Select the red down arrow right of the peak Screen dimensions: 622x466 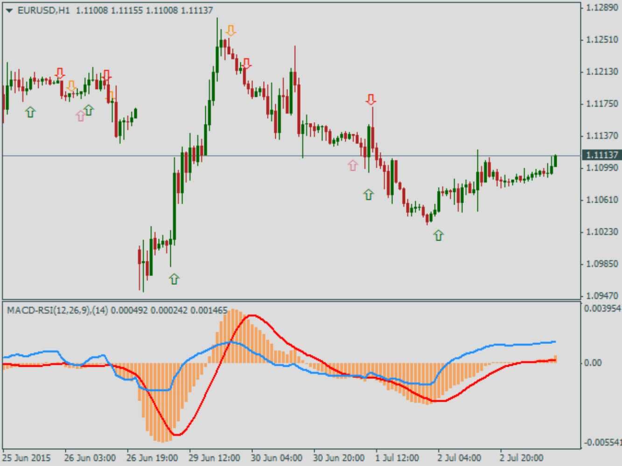tap(246, 64)
